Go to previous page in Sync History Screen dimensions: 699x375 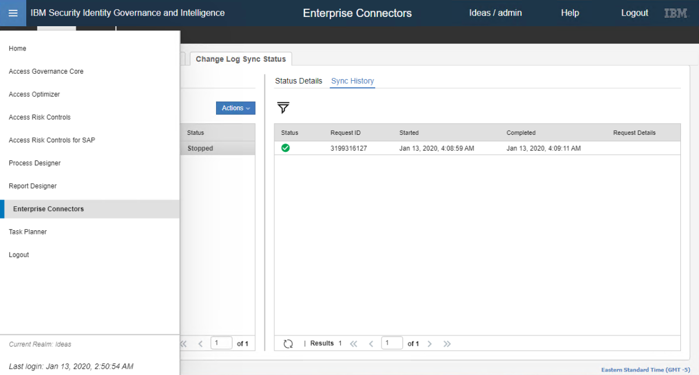click(x=371, y=344)
